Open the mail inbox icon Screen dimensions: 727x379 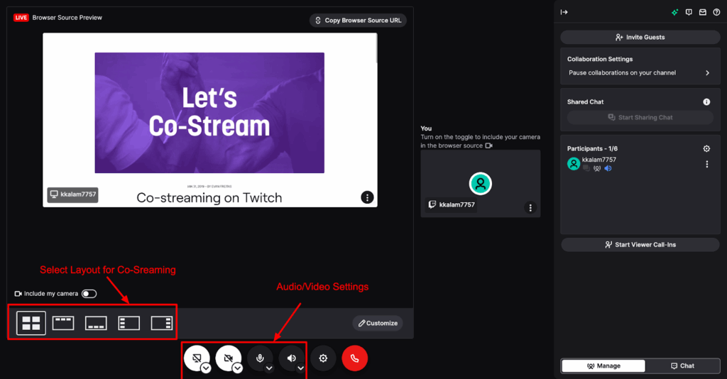[703, 12]
